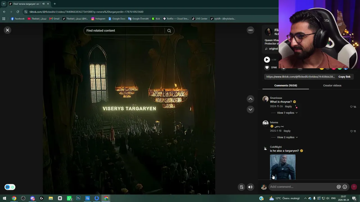
Task: View site information icon in address bar
Action: 26,12
